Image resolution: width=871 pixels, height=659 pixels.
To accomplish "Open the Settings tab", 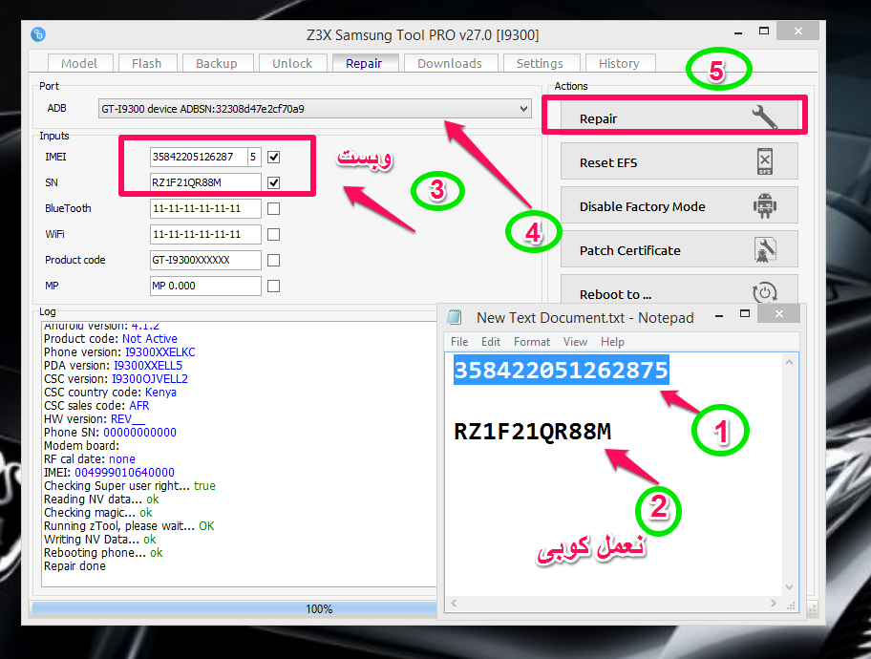I will coord(540,63).
